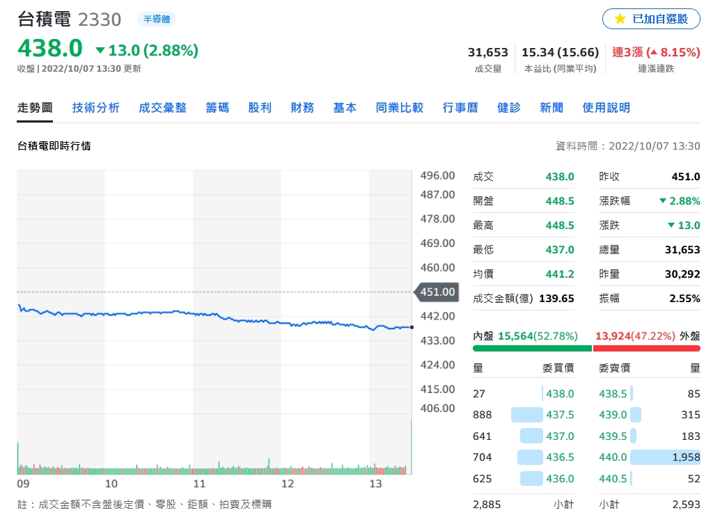View the 同業比較 tab
The width and height of the screenshot is (720, 522).
tap(400, 108)
